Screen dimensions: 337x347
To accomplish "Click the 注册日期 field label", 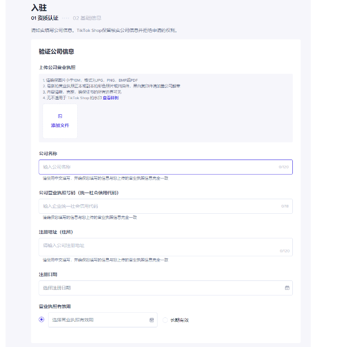I will click(x=48, y=274).
